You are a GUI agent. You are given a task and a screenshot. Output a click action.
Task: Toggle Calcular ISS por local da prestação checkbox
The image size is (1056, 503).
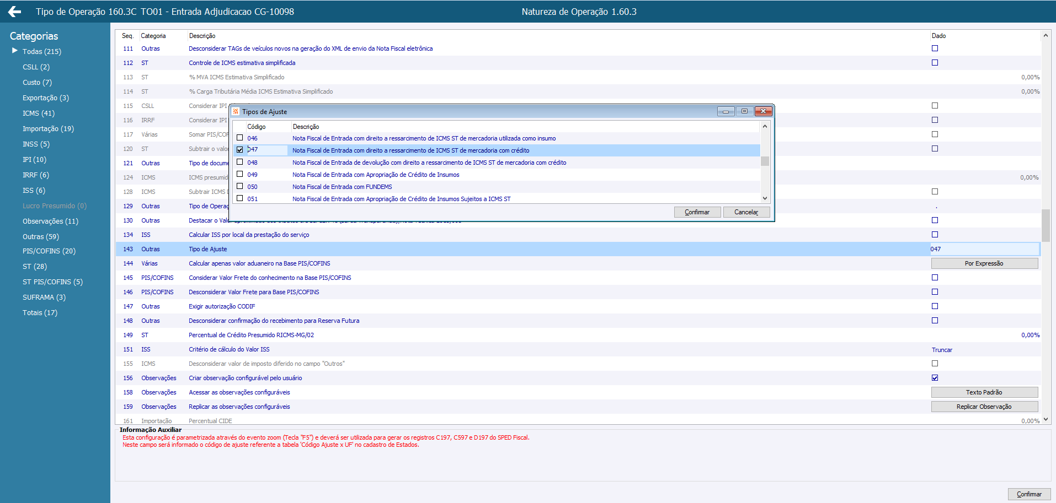tap(935, 235)
